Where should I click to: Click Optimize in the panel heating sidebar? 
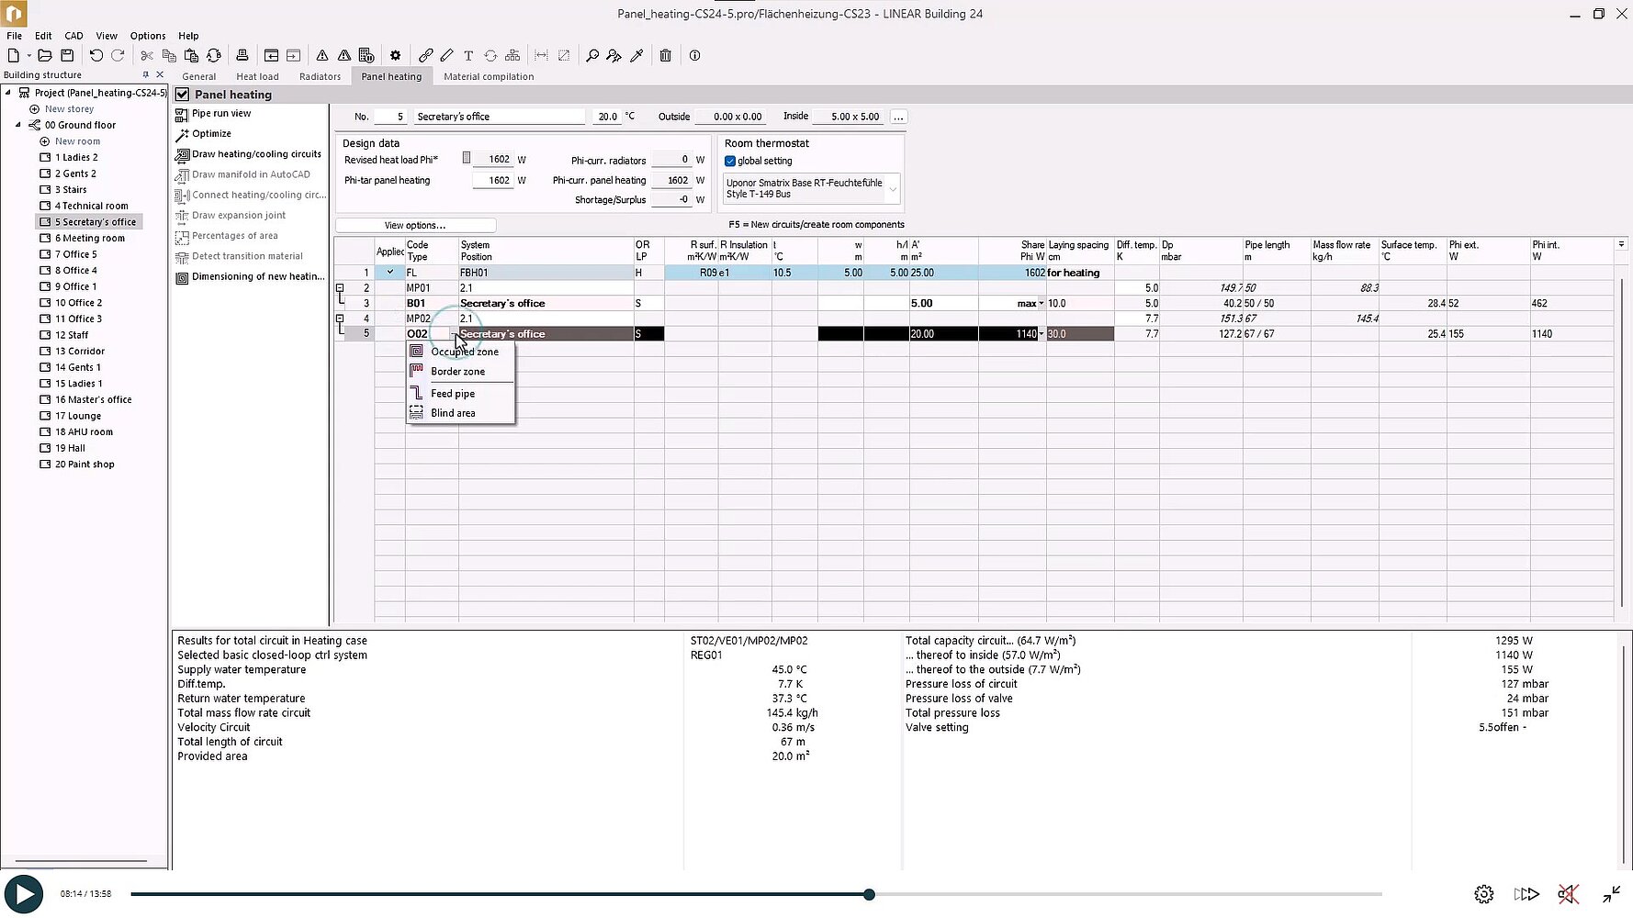pyautogui.click(x=211, y=134)
